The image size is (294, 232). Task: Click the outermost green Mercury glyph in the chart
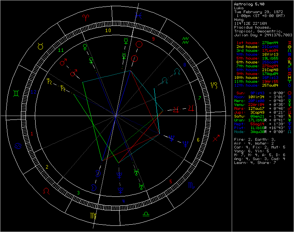point(126,41)
